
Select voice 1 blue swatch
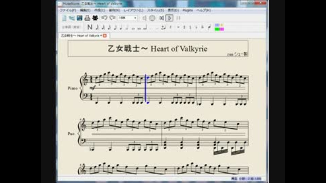tap(217, 25)
